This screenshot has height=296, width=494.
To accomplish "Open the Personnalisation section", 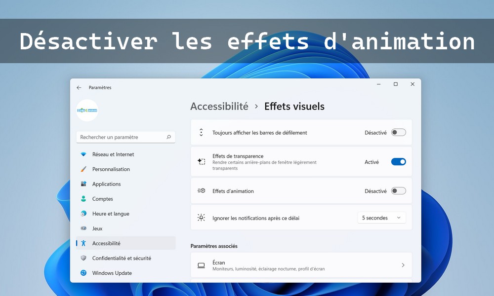I will [125, 169].
